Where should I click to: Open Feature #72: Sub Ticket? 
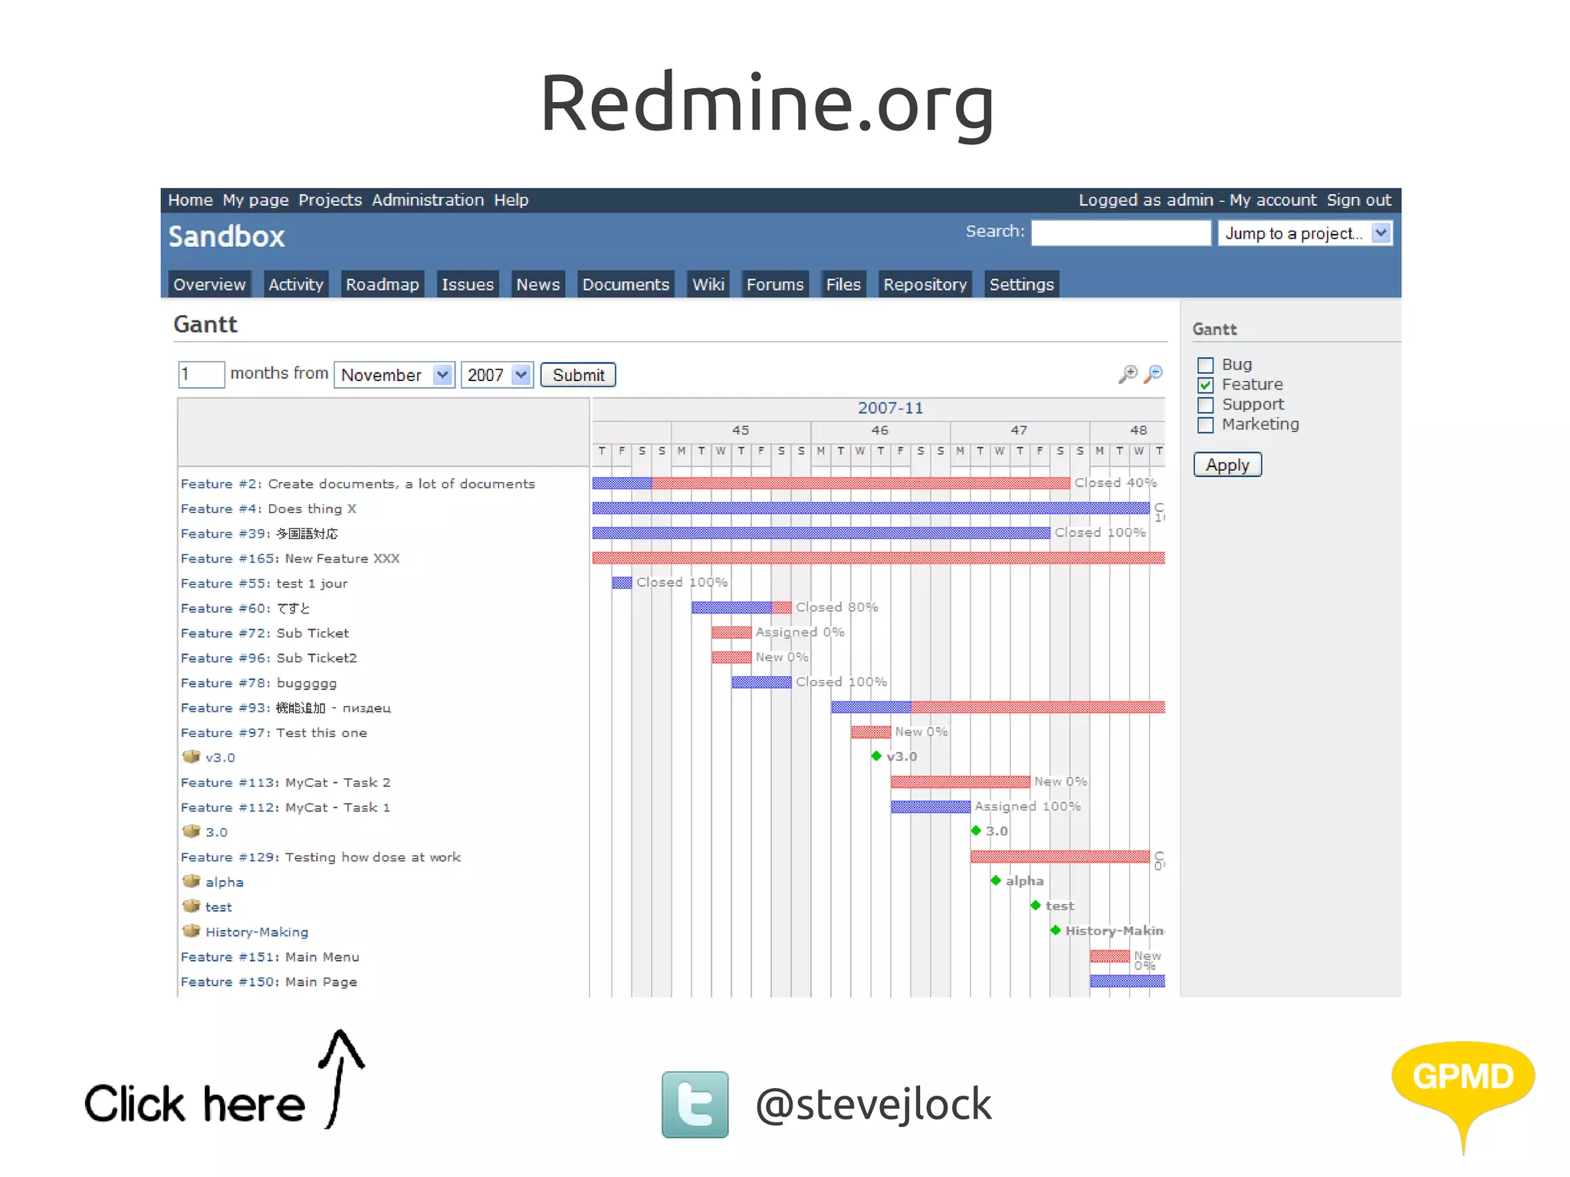pos(264,633)
